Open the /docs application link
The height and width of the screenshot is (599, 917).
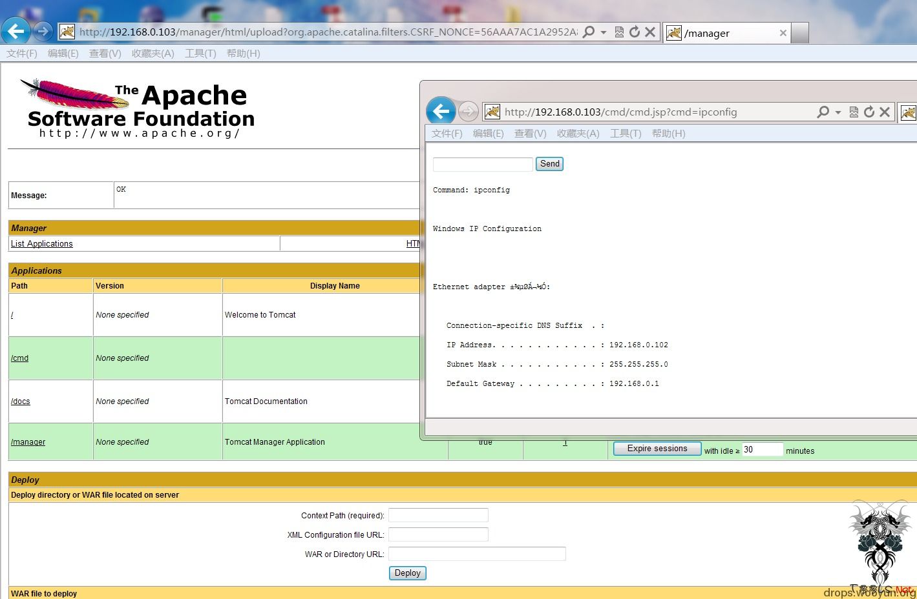point(21,401)
